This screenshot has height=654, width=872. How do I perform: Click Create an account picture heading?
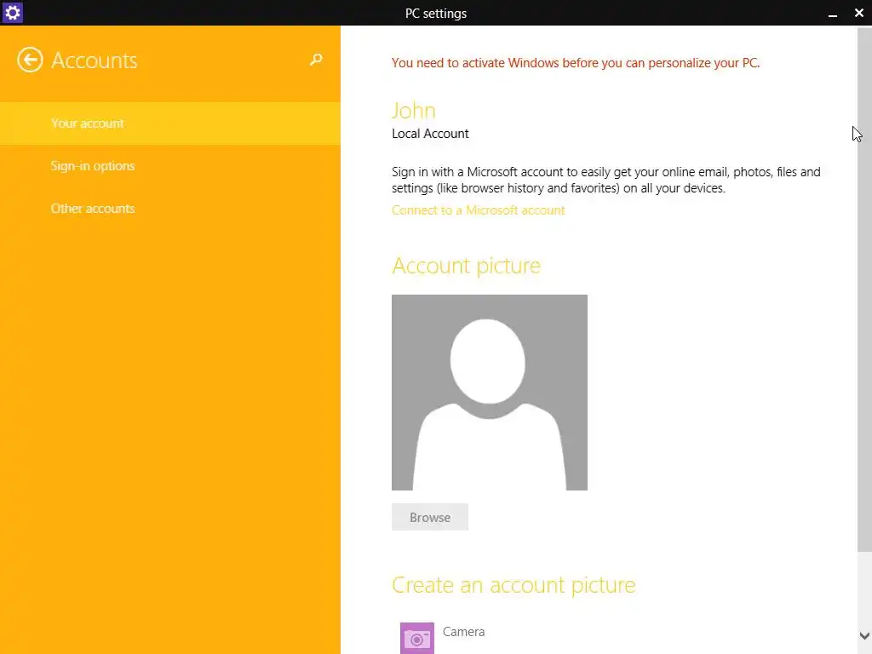pos(513,585)
